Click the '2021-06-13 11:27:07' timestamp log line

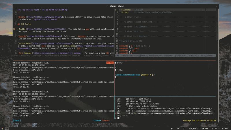coord(29,109)
